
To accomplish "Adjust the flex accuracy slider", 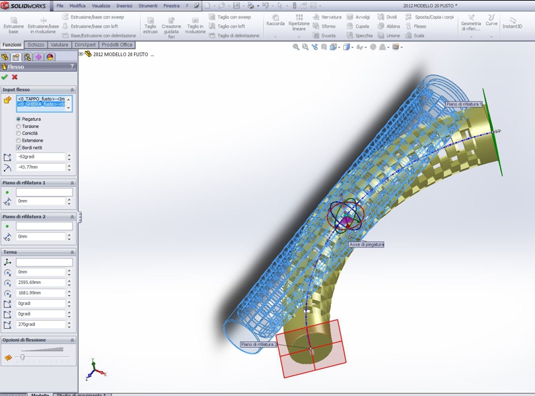I will [22, 357].
